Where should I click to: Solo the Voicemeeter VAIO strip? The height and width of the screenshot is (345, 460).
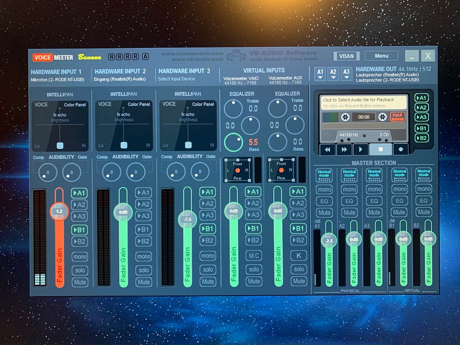(x=254, y=270)
